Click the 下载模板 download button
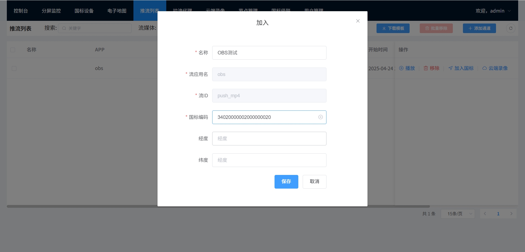The width and height of the screenshot is (525, 252). 393,28
